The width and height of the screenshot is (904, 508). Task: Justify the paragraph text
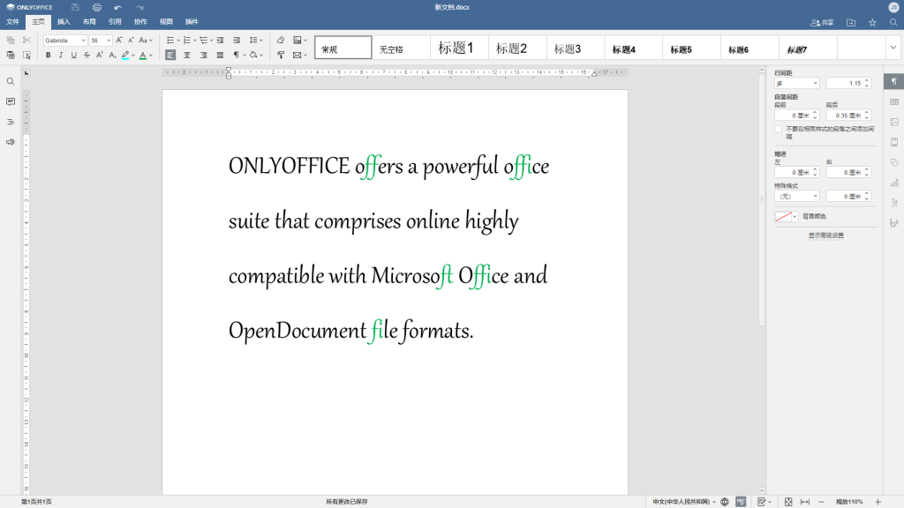pyautogui.click(x=220, y=56)
